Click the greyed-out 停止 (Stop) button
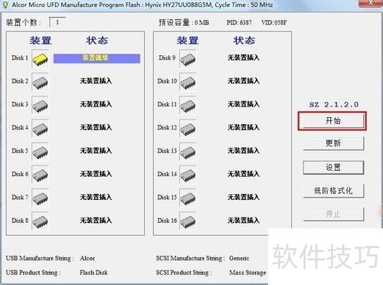The height and width of the screenshot is (285, 383). (x=333, y=214)
